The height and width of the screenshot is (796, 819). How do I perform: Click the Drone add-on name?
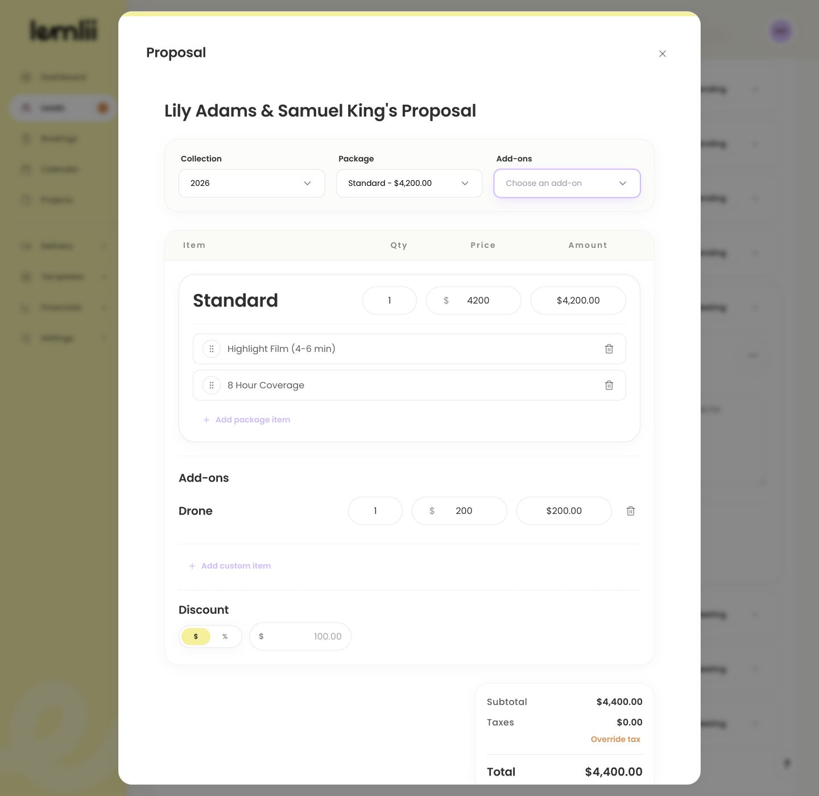tap(196, 511)
